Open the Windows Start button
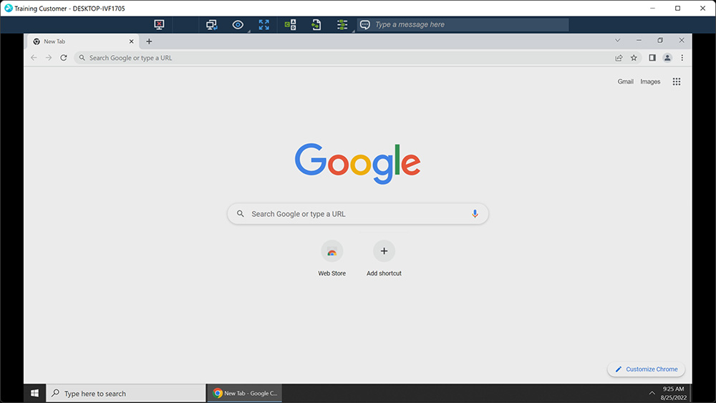The width and height of the screenshot is (716, 403). coord(34,393)
